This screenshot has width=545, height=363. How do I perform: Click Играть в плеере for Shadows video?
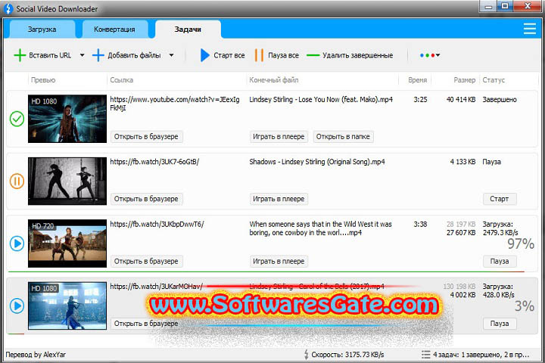(279, 199)
